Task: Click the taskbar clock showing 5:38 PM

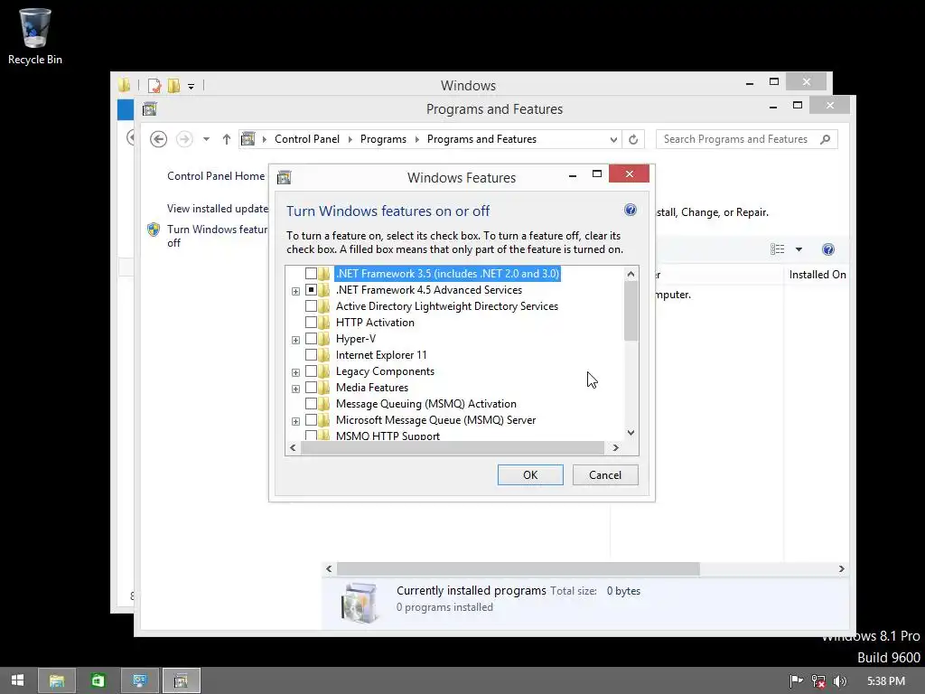Action: (x=886, y=681)
